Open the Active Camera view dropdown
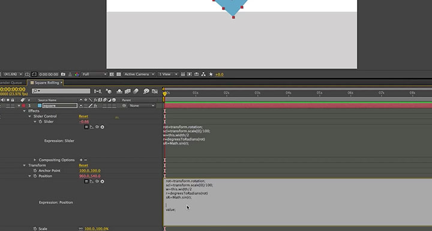 tap(139, 74)
